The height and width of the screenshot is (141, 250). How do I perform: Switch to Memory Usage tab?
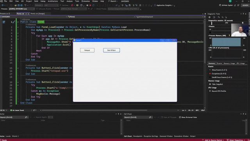click(229, 63)
